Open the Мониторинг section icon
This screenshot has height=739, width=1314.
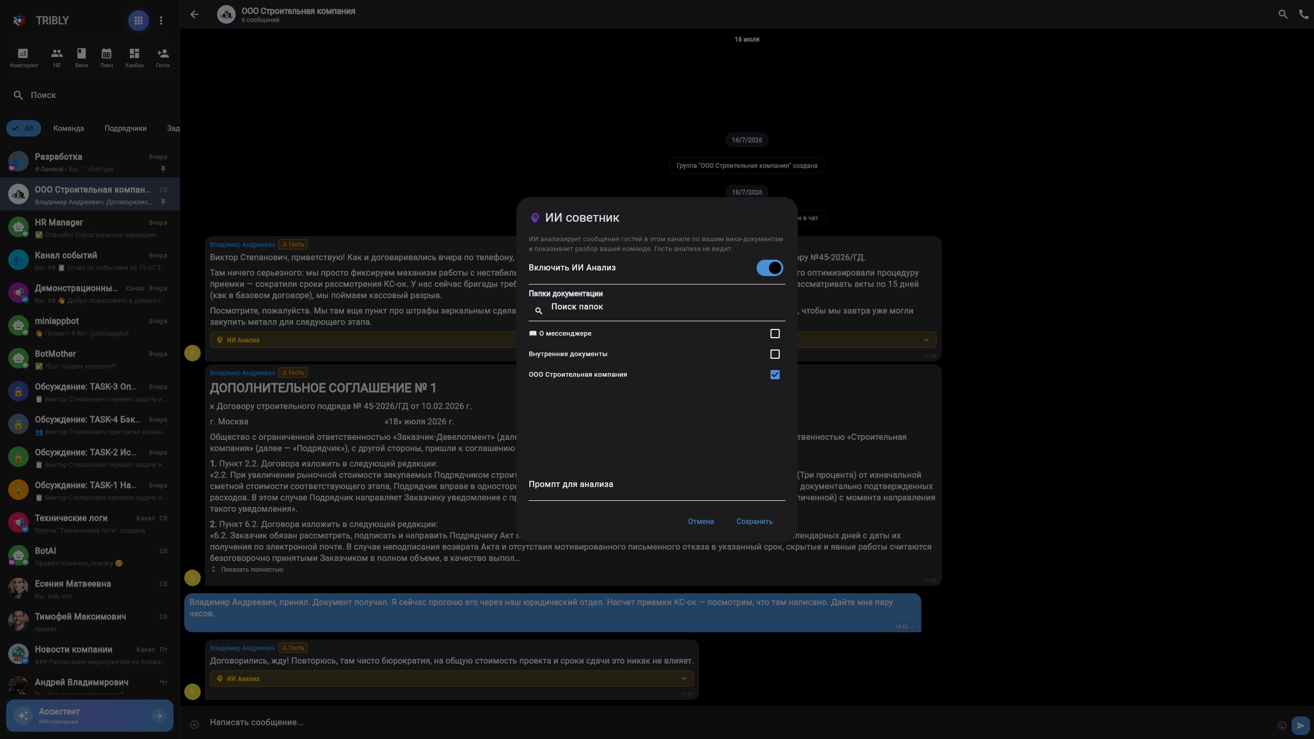pos(23,57)
